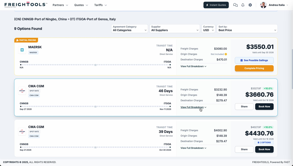The height and width of the screenshot is (166, 293).
Task: Click the $4002.90 freight charges value
Action: point(220,131)
